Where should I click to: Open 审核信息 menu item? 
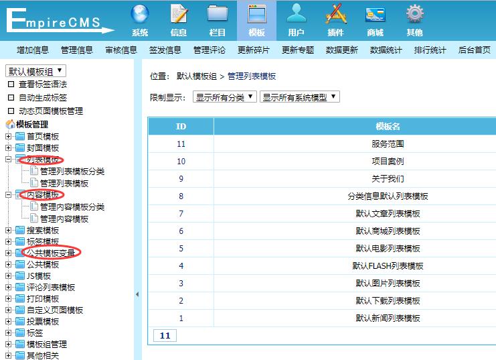[x=121, y=50]
